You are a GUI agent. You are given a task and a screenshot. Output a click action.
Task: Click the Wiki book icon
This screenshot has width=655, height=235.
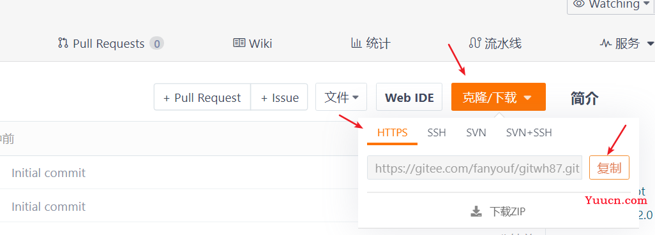[x=239, y=43]
